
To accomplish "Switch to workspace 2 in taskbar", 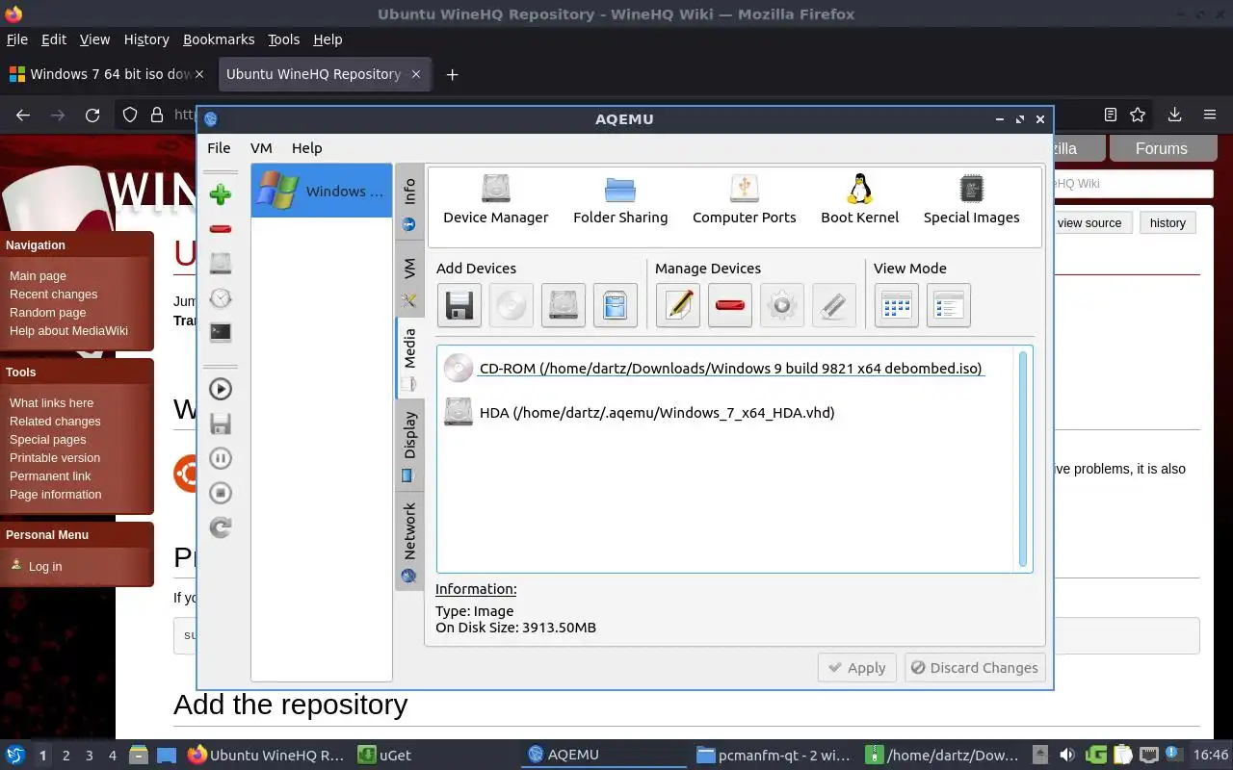I will click(x=66, y=756).
